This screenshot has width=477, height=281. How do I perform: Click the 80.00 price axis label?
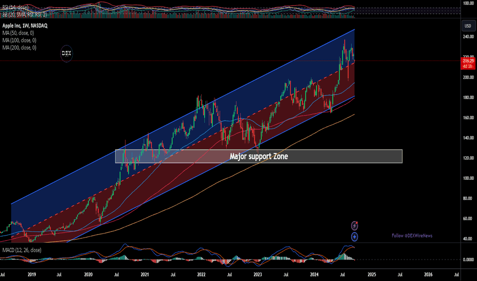coord(468,198)
